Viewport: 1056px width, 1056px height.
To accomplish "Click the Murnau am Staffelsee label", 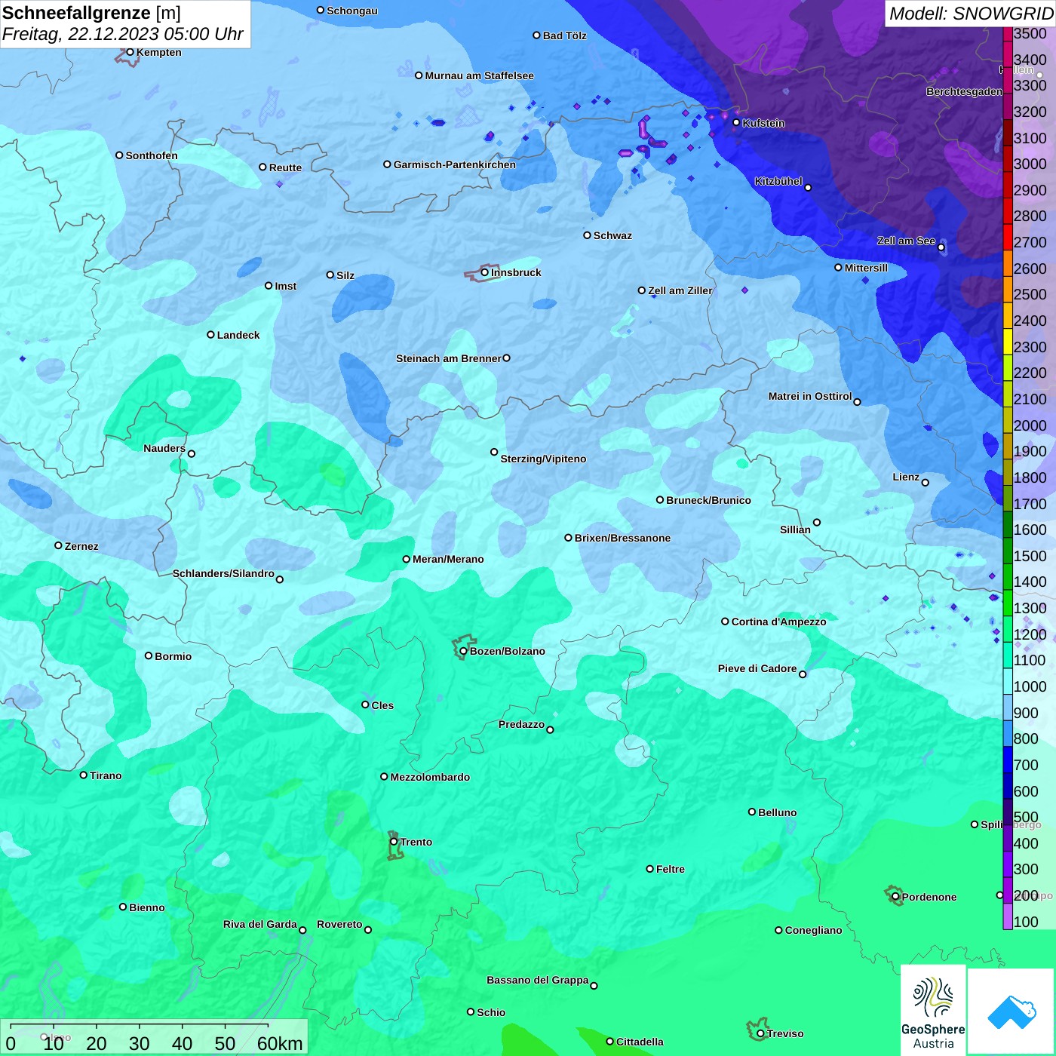I will click(x=480, y=75).
